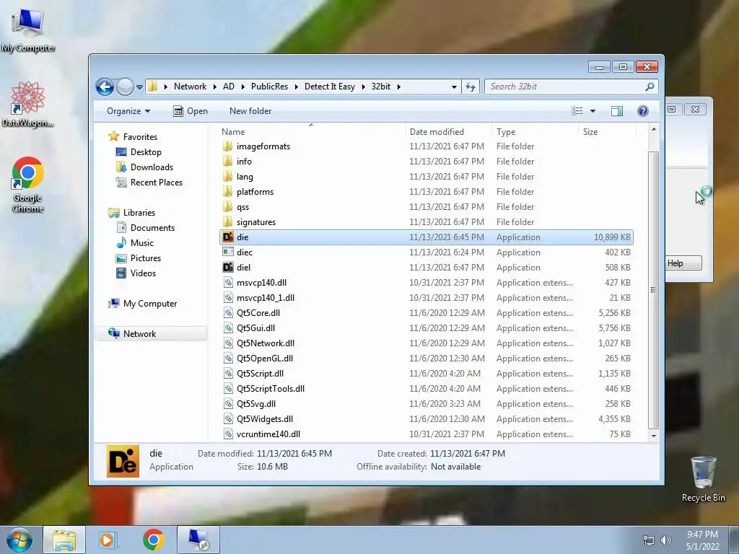This screenshot has width=739, height=554.
Task: Sort by Date modified column
Action: click(448, 132)
